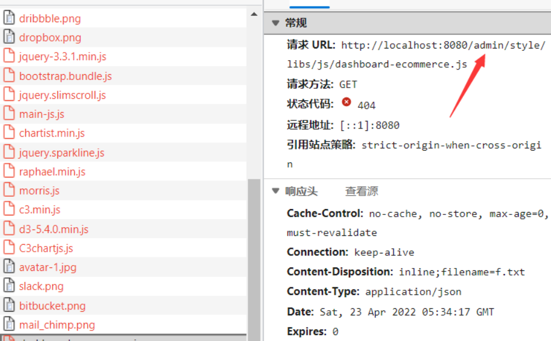Click 查看源 to view header source

coord(362,191)
